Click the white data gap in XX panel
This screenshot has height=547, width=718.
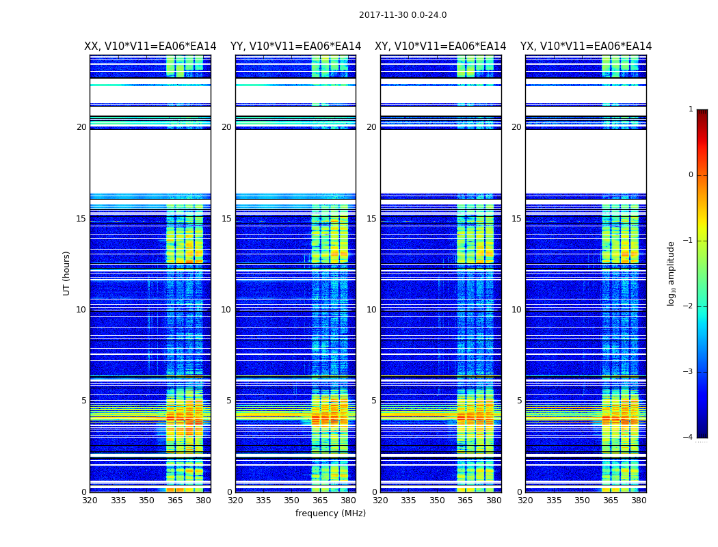point(150,161)
